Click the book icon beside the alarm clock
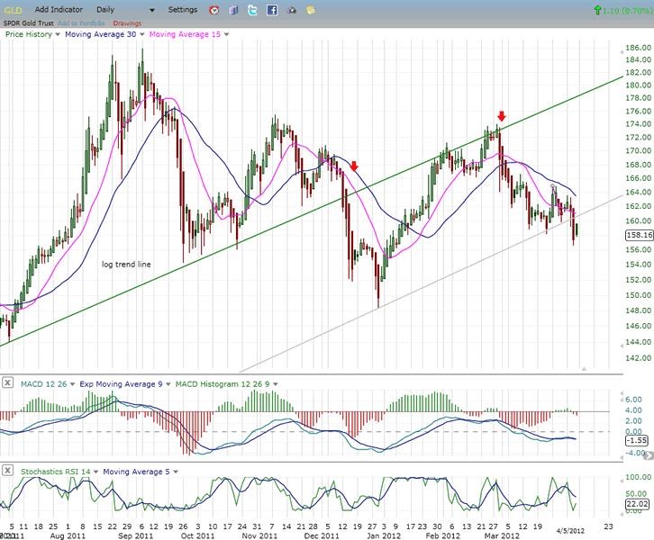 coord(233,10)
